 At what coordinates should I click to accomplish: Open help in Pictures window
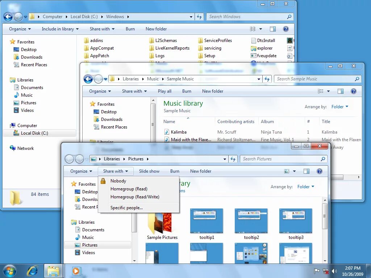[320, 171]
